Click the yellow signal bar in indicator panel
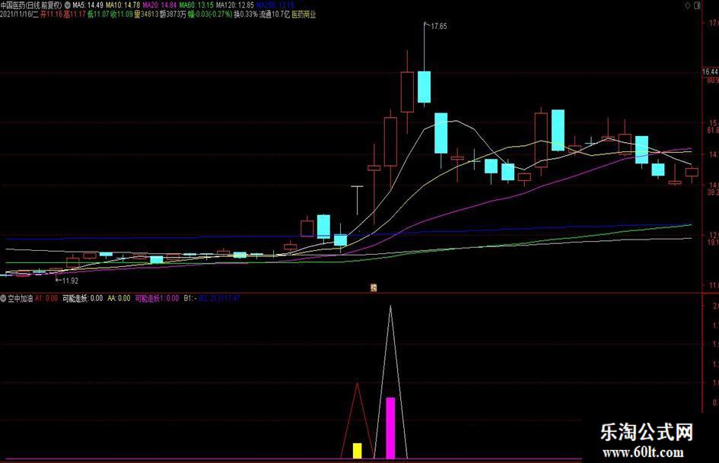 pyautogui.click(x=357, y=451)
